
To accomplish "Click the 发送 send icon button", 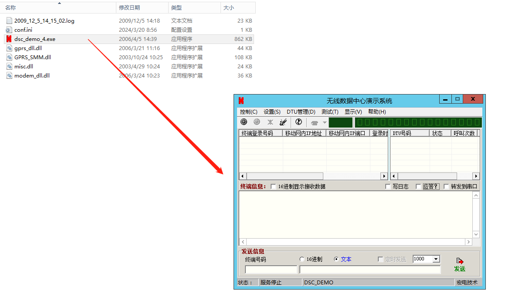I will click(x=460, y=264).
